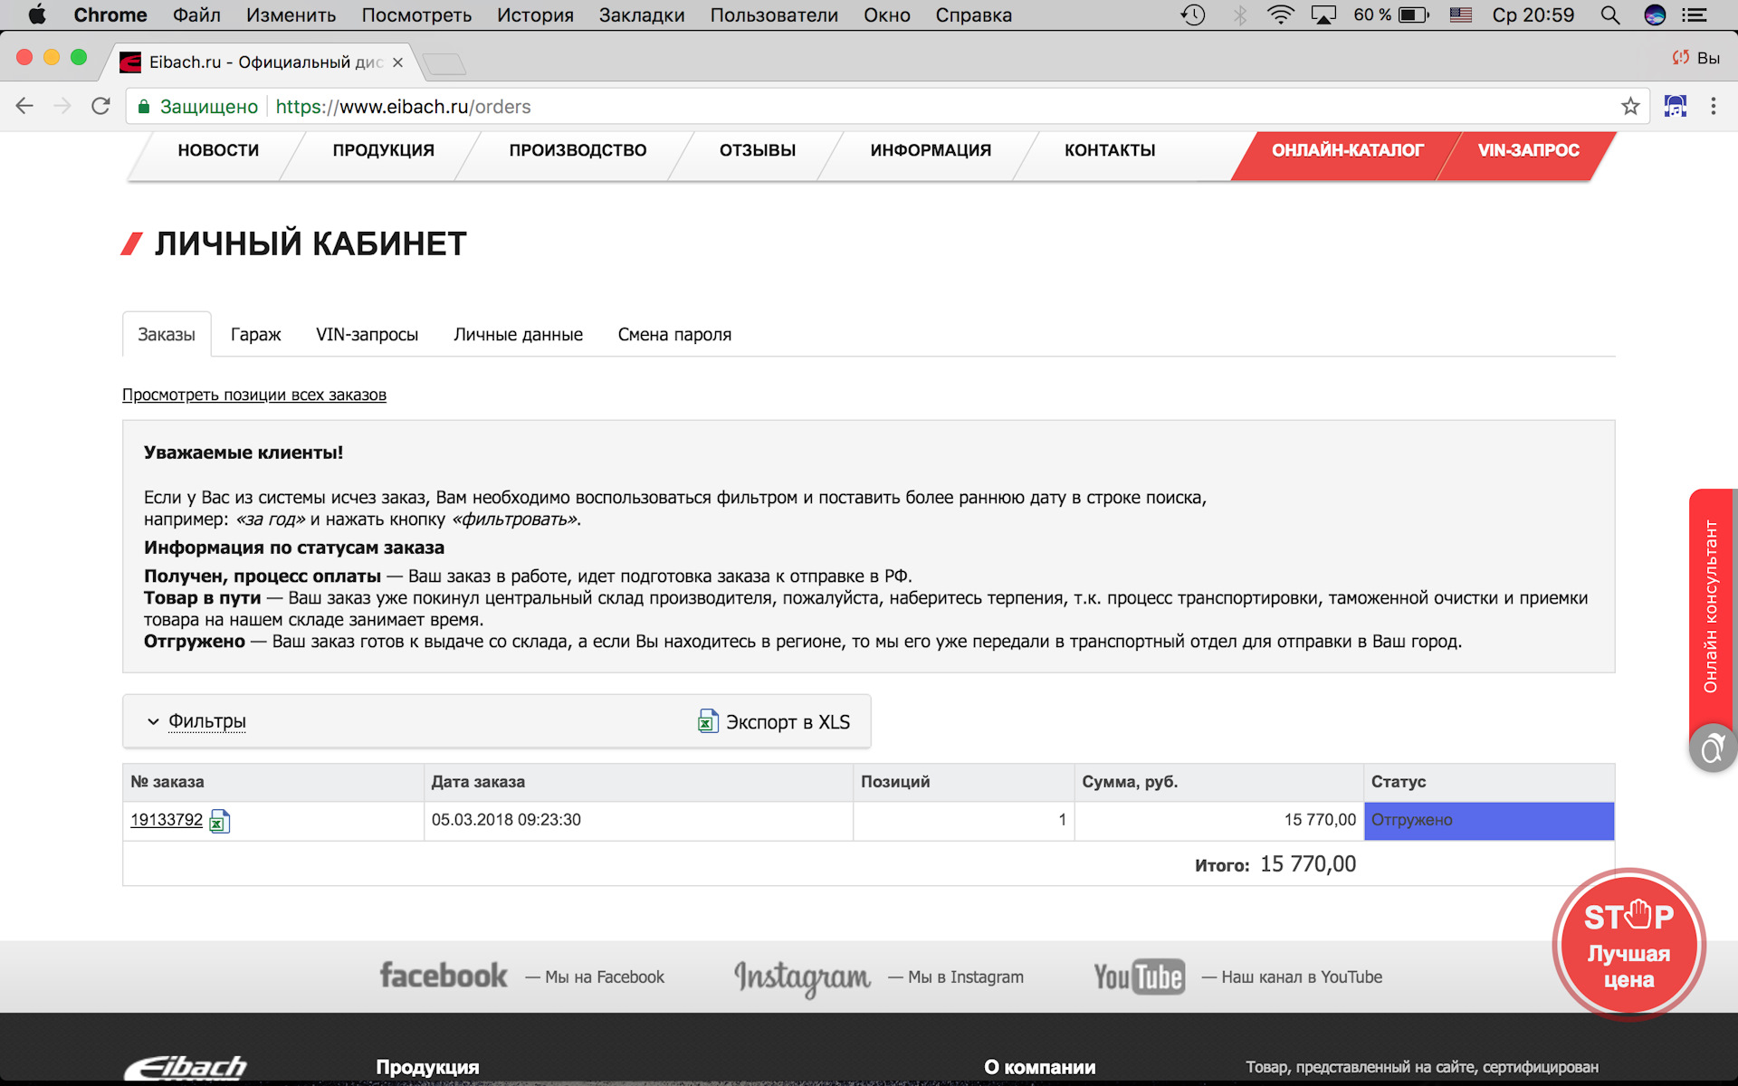Go to ОТЗЫВЫ in site navigation

pyautogui.click(x=758, y=150)
